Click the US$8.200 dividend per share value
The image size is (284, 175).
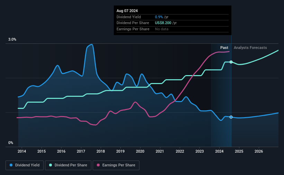point(163,23)
